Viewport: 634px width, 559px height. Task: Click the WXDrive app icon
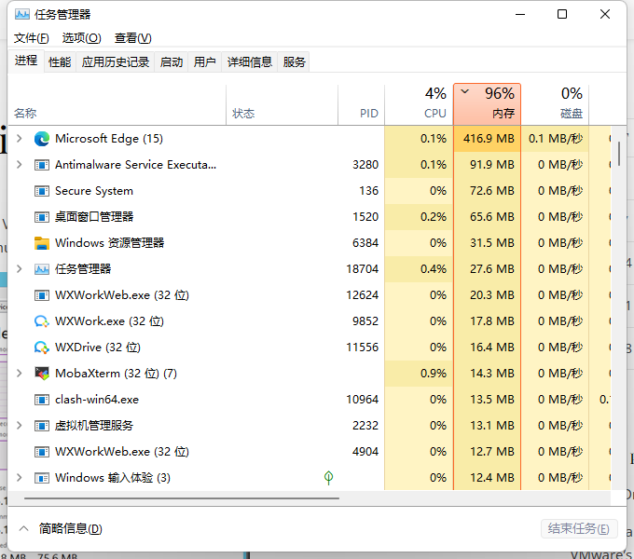coord(42,348)
